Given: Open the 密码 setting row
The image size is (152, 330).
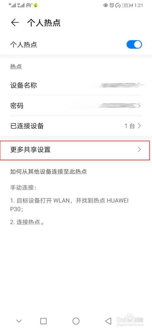Looking at the screenshot, I should pos(76,105).
